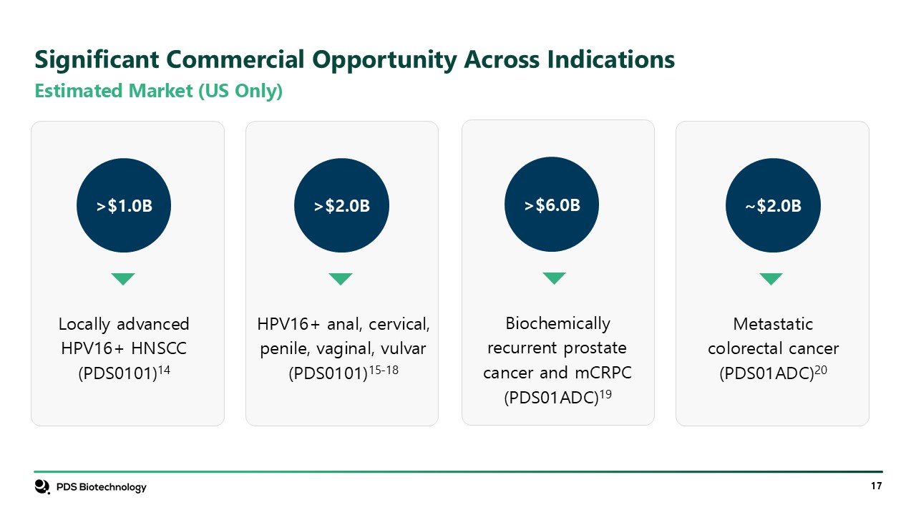Select the >$1.0B navy circle
916x515 pixels.
point(124,206)
